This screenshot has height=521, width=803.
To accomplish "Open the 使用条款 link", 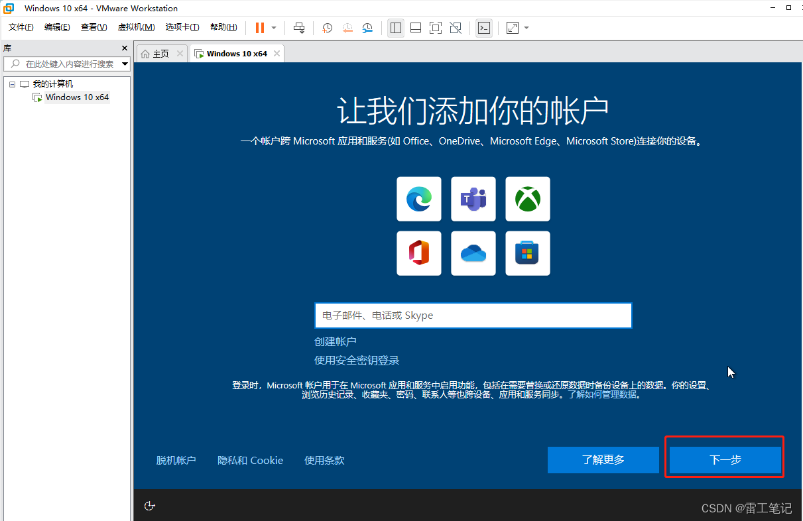I will (324, 460).
